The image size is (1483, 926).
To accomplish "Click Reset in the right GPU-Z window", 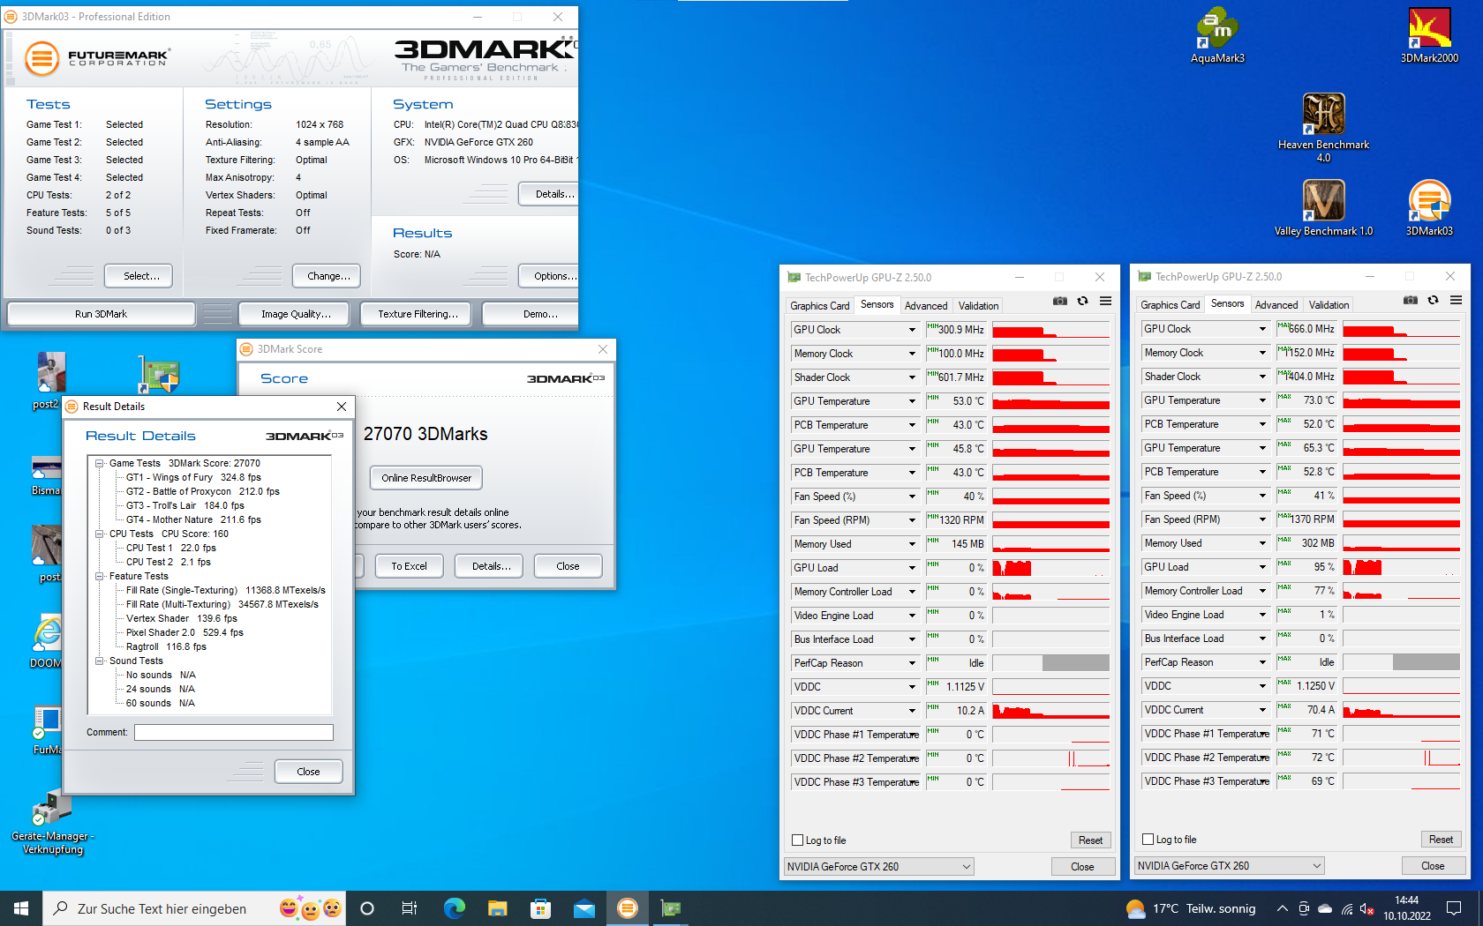I will [1441, 840].
